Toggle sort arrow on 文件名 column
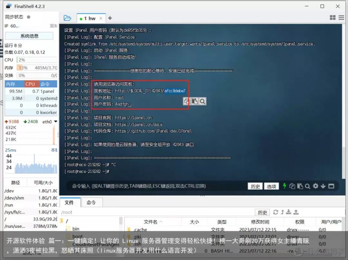The width and height of the screenshot is (348, 260). (161, 222)
